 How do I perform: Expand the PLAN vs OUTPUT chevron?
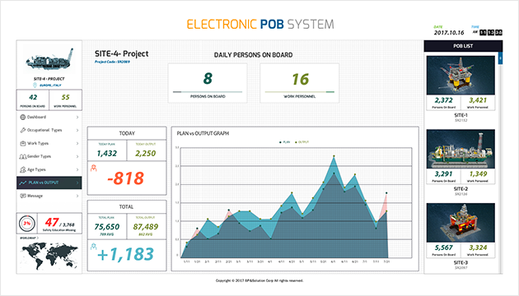(x=77, y=183)
